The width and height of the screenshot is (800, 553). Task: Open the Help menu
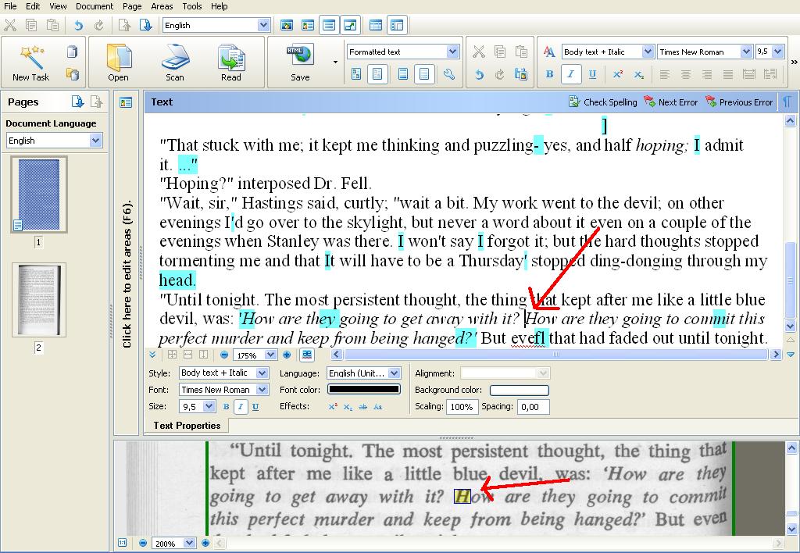(220, 6)
